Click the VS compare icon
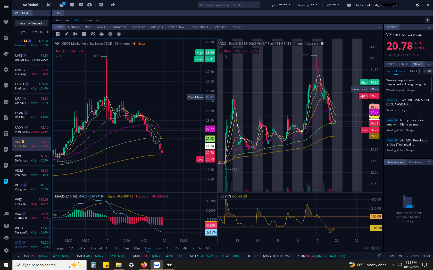Screen dimensions: 433x270 [93, 34]
